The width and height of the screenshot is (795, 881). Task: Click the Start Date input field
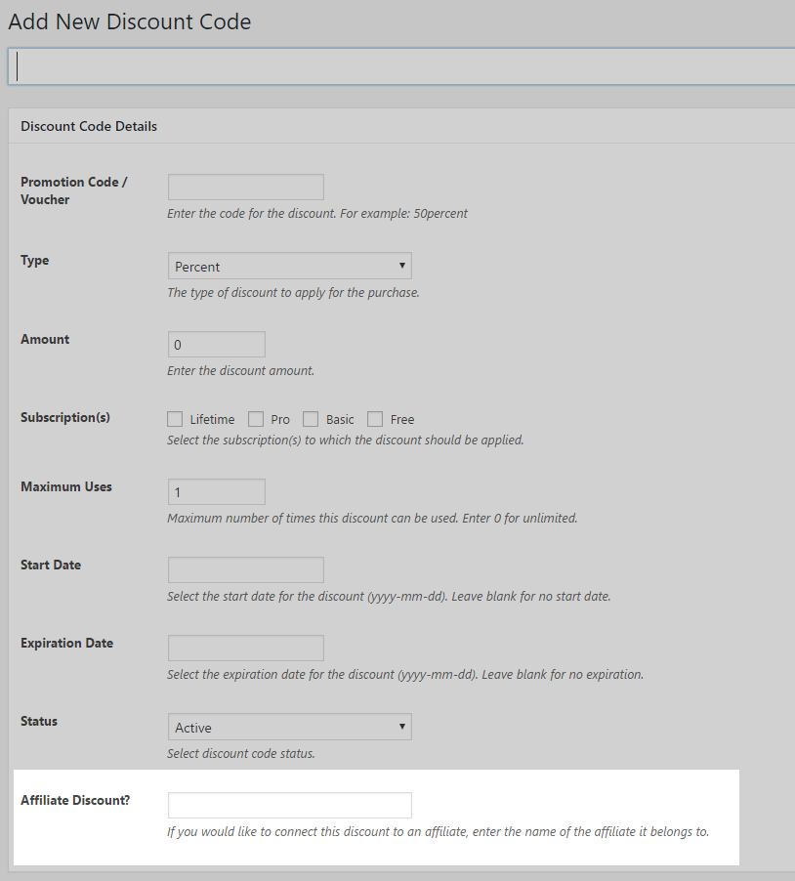pyautogui.click(x=245, y=569)
